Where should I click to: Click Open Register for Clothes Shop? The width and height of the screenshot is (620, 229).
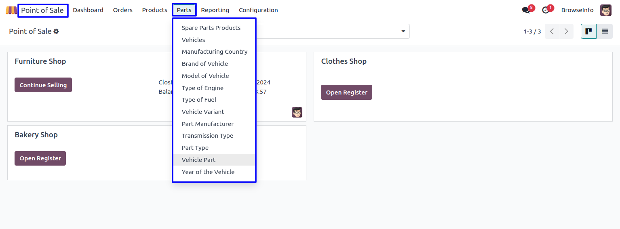[346, 92]
